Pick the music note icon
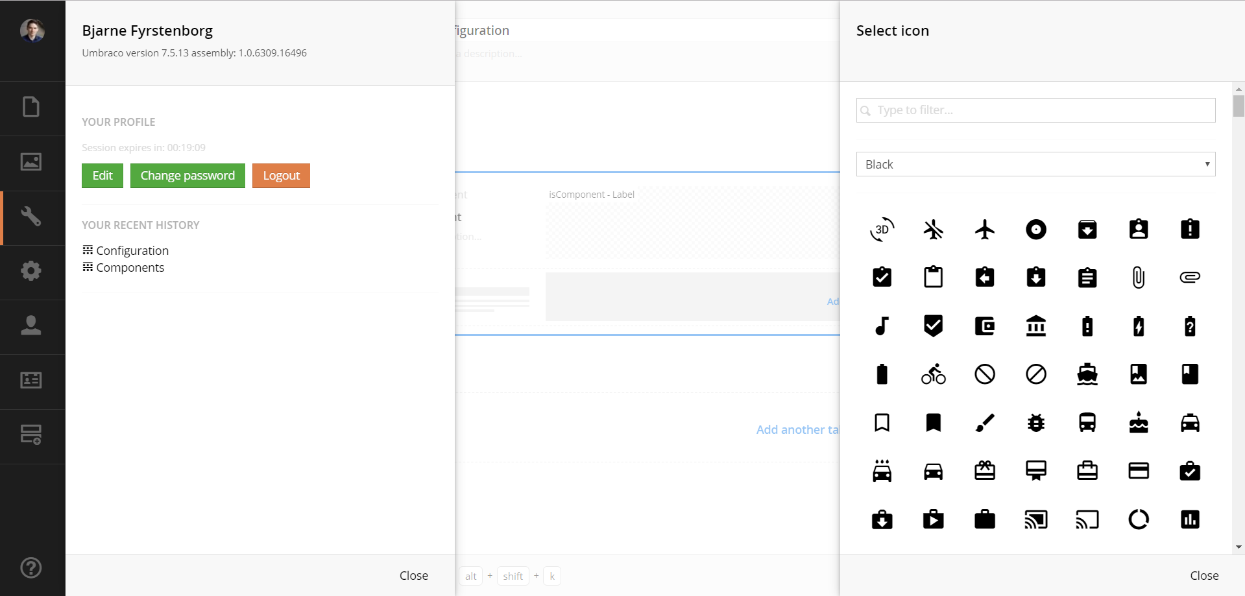The width and height of the screenshot is (1245, 596). (882, 326)
